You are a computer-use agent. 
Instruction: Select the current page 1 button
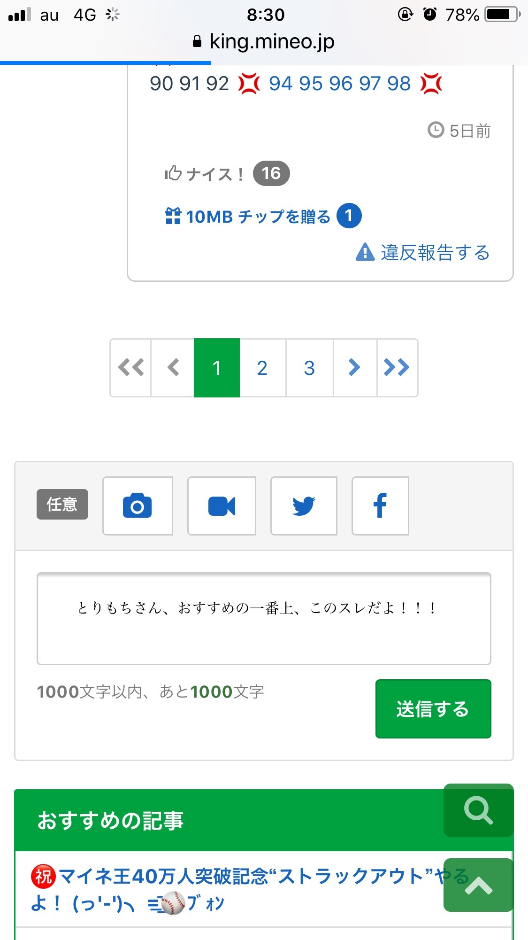point(216,368)
